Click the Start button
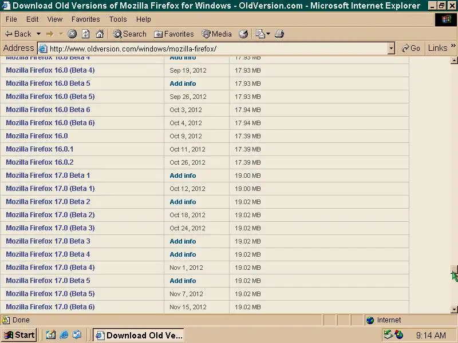The image size is (458, 343). point(19,335)
